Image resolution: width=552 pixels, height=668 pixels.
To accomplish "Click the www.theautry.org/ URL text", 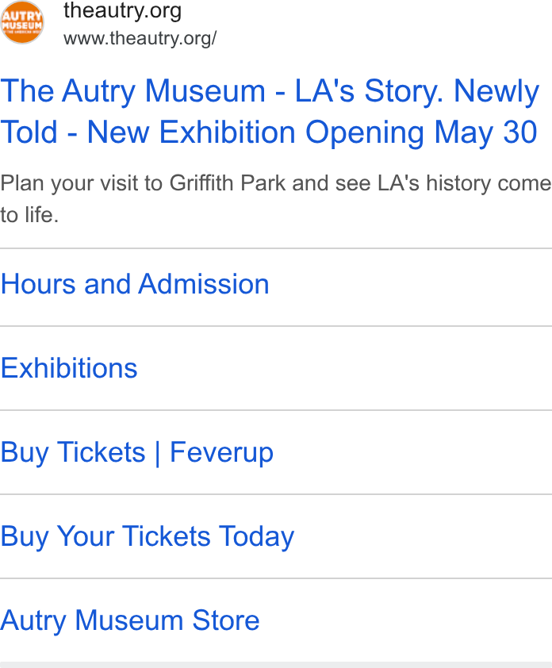I will (x=140, y=38).
